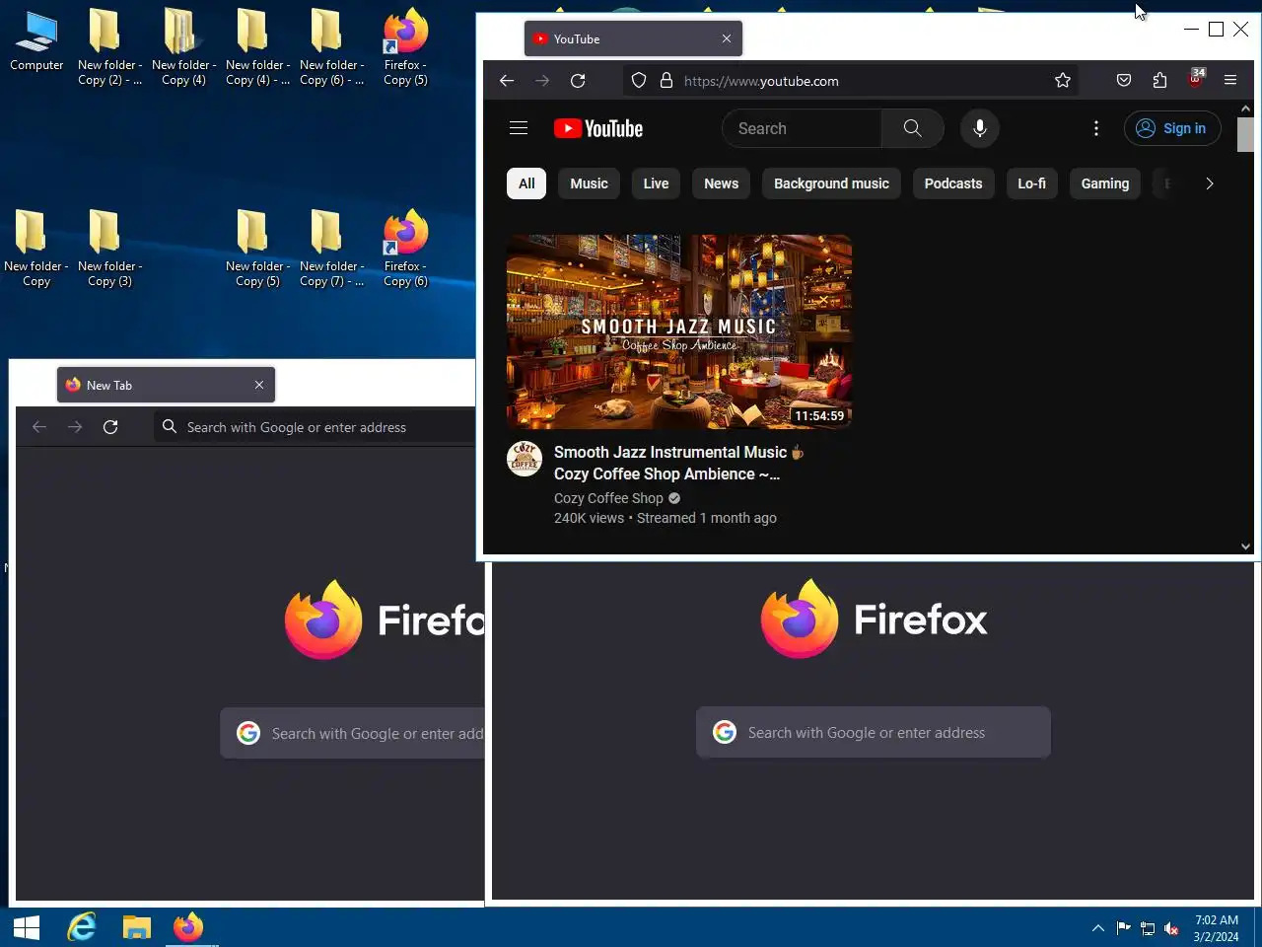
Task: Open Firefox application menu in YouTube window
Action: click(x=1230, y=81)
